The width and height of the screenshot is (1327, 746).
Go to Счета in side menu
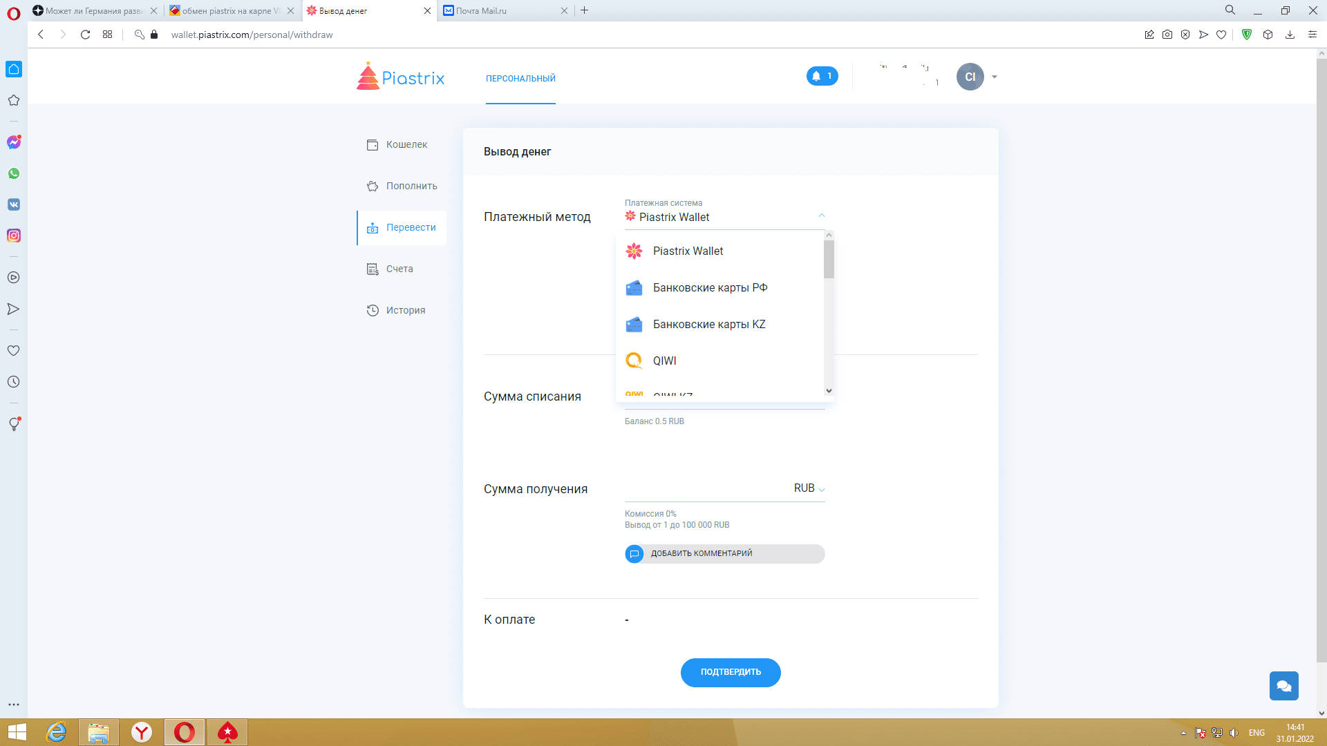402,269
